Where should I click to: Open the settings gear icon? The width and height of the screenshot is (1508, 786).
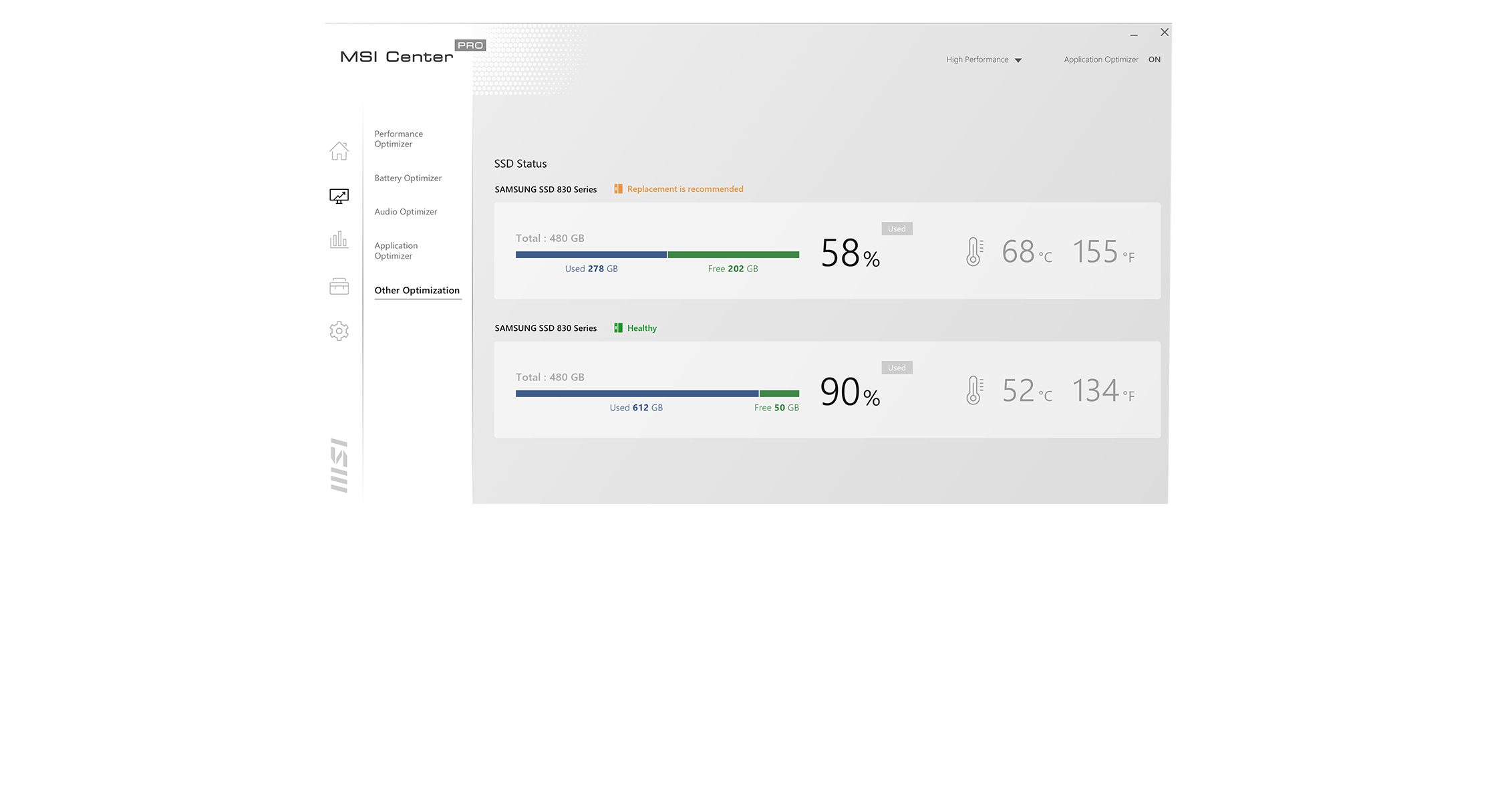tap(339, 331)
